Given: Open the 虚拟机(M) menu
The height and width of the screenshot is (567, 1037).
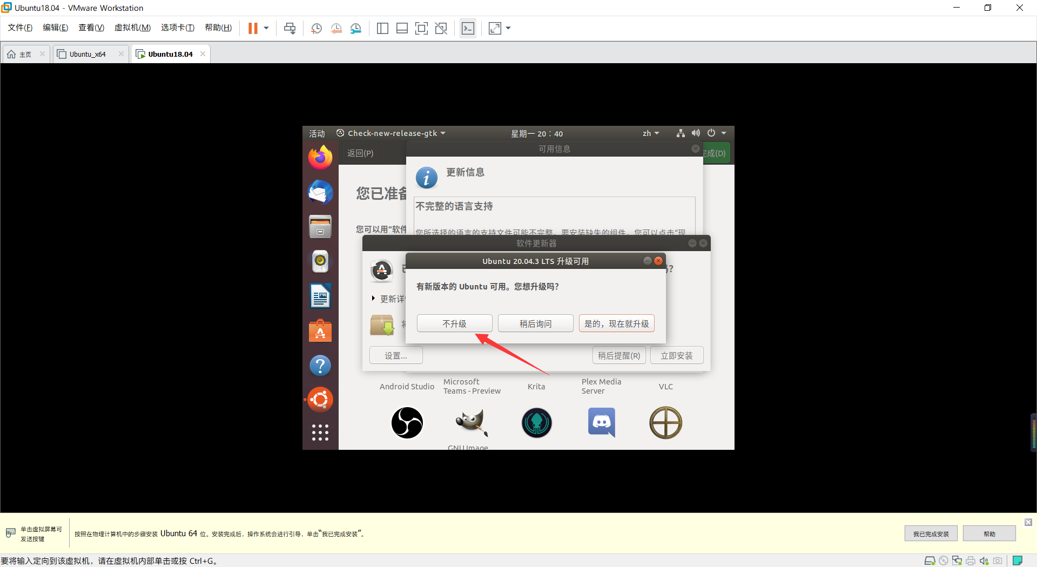Looking at the screenshot, I should 132,28.
